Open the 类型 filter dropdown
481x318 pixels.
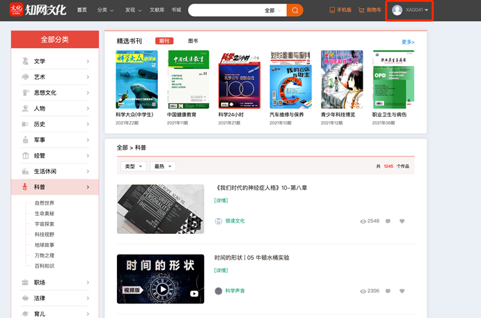pyautogui.click(x=134, y=166)
